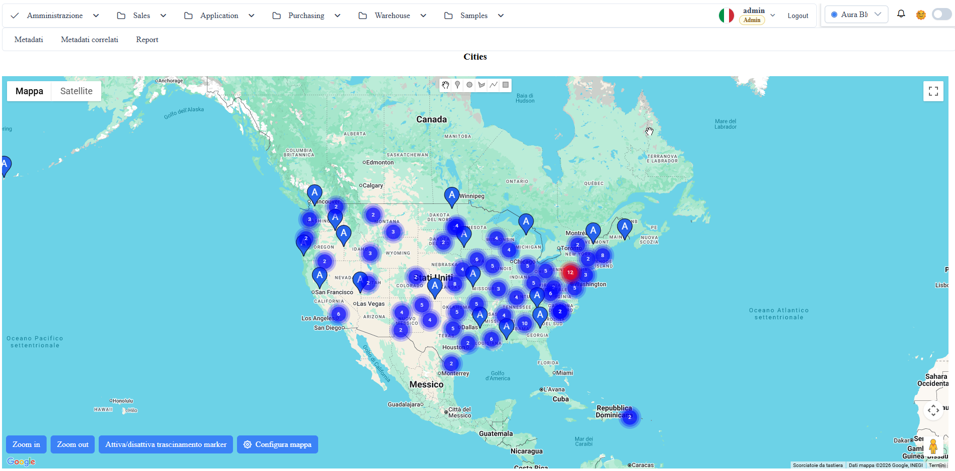Click the Zoom in button

26,444
